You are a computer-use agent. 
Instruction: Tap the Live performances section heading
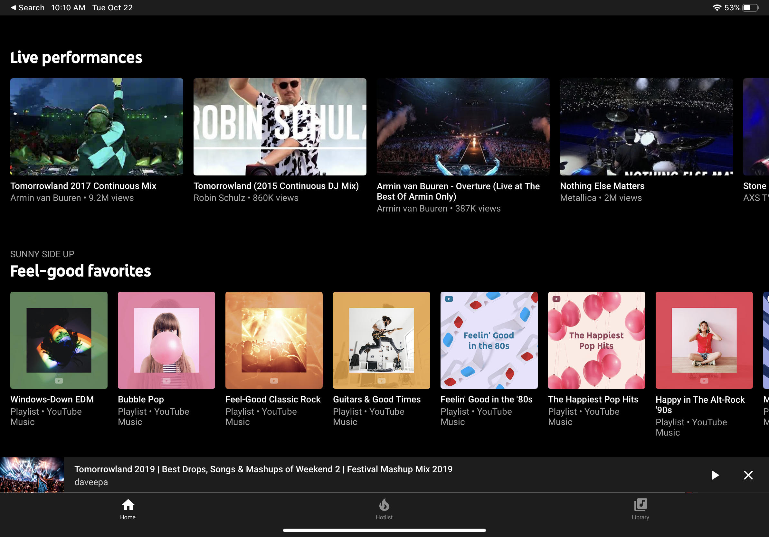(76, 58)
